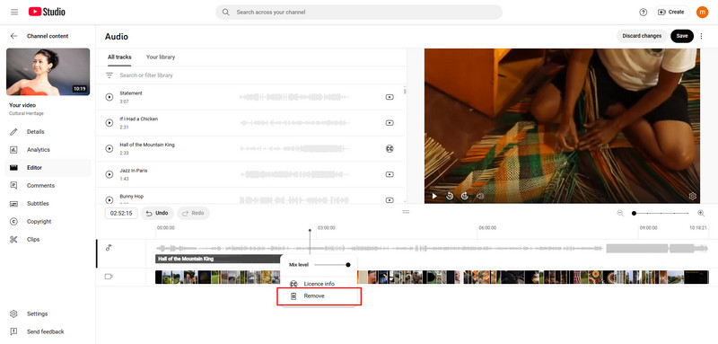Click the filter library icon
The height and width of the screenshot is (344, 718).
point(109,75)
